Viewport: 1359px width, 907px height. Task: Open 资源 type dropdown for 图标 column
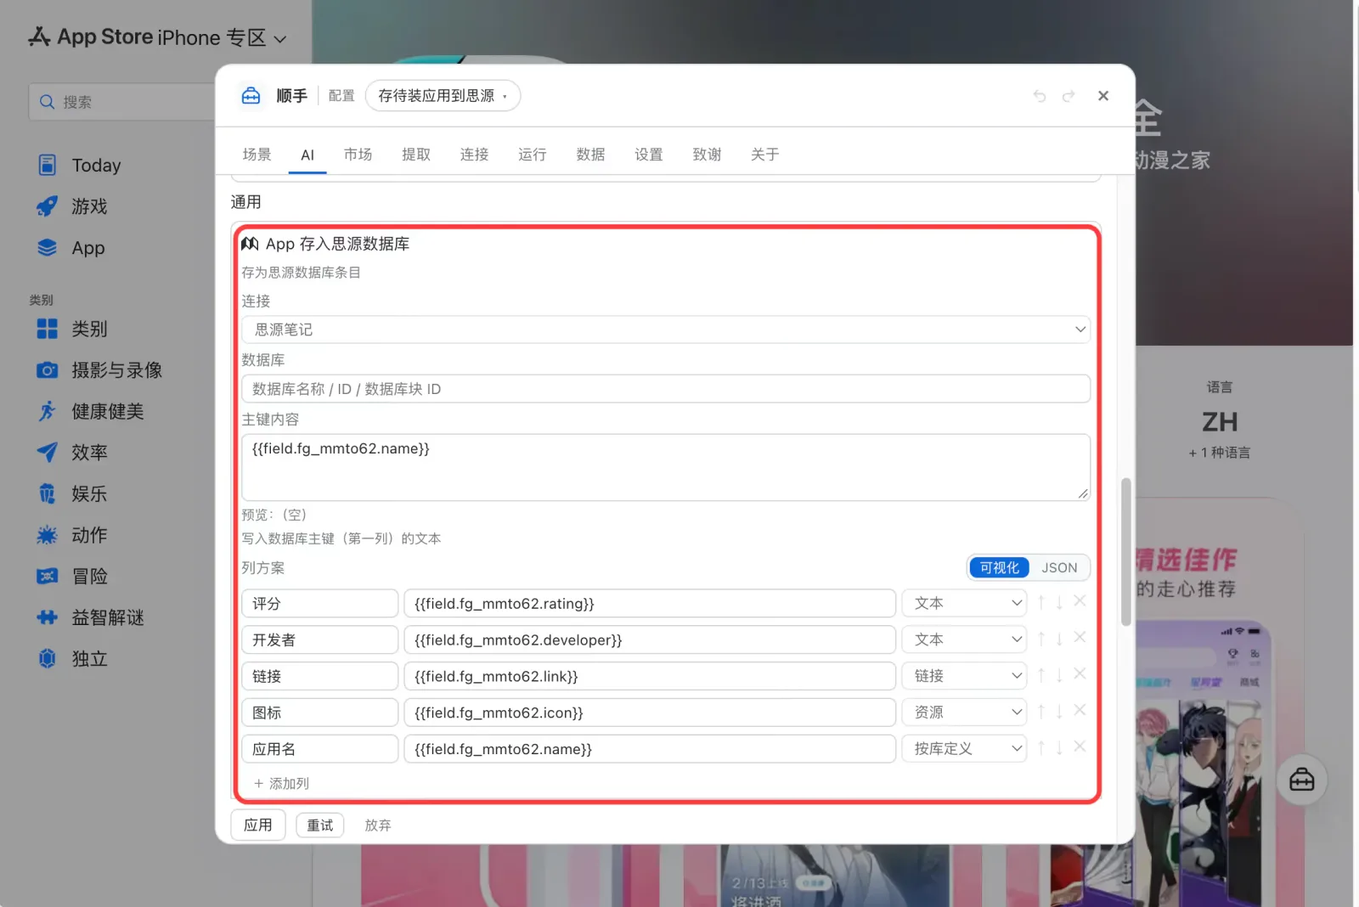click(965, 713)
